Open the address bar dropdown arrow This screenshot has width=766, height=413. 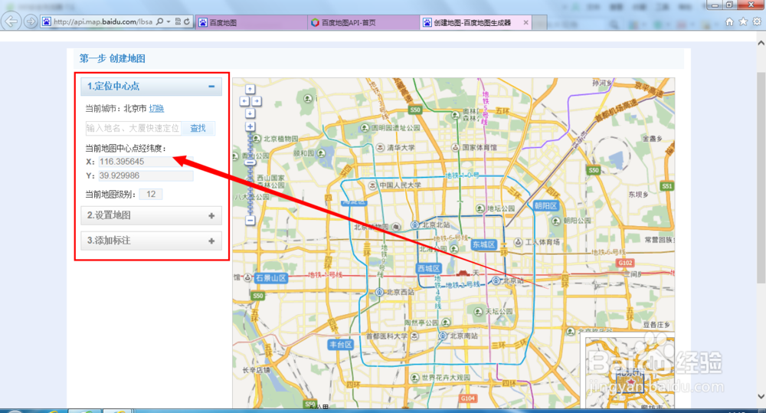tap(169, 21)
